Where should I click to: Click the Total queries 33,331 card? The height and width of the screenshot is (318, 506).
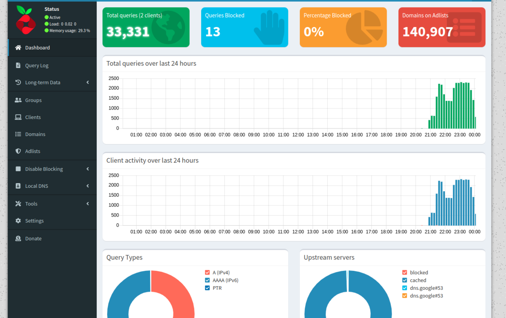click(146, 27)
